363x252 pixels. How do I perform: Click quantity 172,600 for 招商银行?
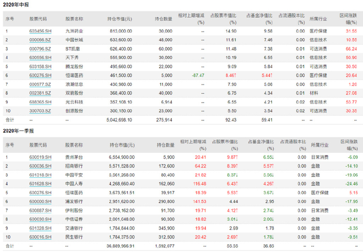166,166
